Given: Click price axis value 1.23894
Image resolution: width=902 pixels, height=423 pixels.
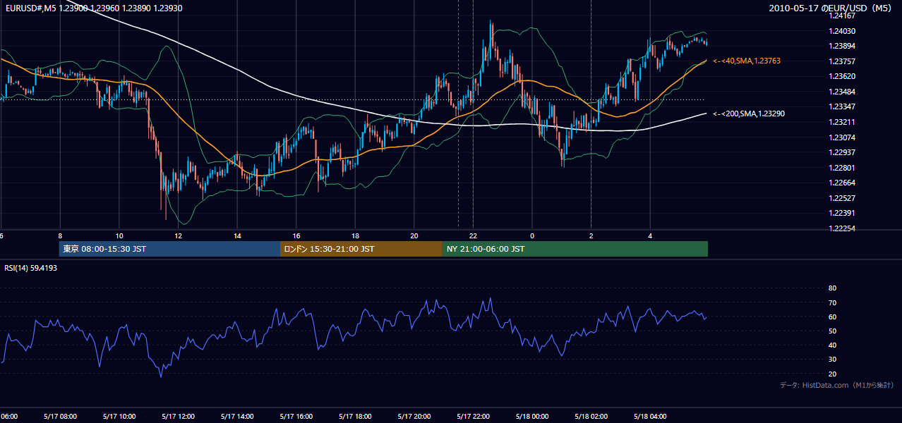Looking at the screenshot, I should coord(842,46).
